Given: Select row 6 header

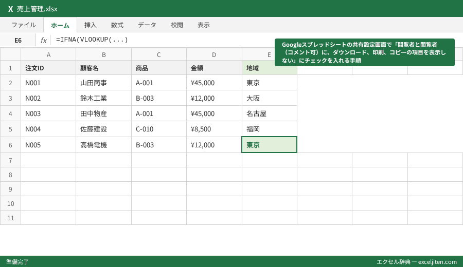Looking at the screenshot, I should click(x=10, y=145).
